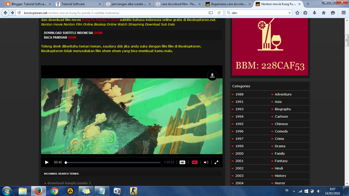
Task: Go to Firefox home page icon
Action: pyautogui.click(x=324, y=13)
